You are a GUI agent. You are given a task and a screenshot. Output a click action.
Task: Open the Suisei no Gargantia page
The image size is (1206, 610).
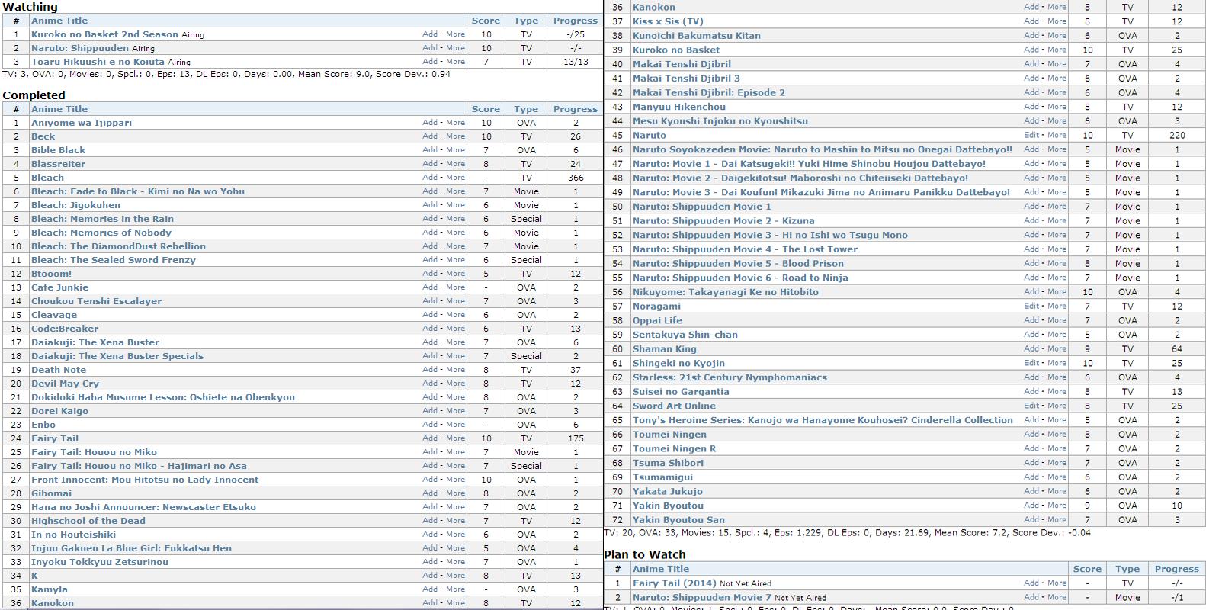click(x=681, y=392)
